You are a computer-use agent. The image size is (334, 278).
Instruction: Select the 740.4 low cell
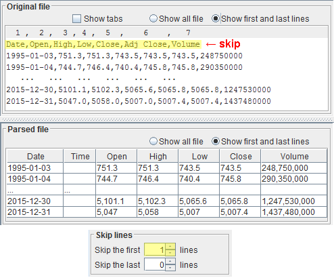[199, 179]
